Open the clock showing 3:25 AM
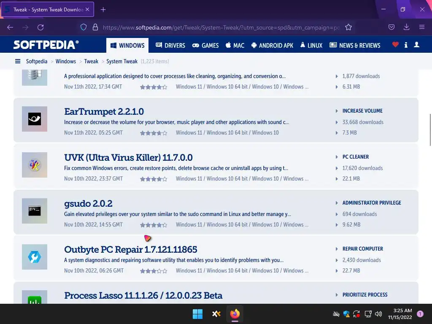This screenshot has height=324, width=432. point(400,314)
